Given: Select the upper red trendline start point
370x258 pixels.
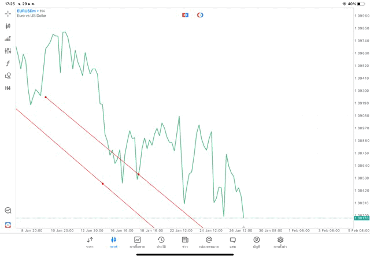Looking at the screenshot, I should pos(46,97).
